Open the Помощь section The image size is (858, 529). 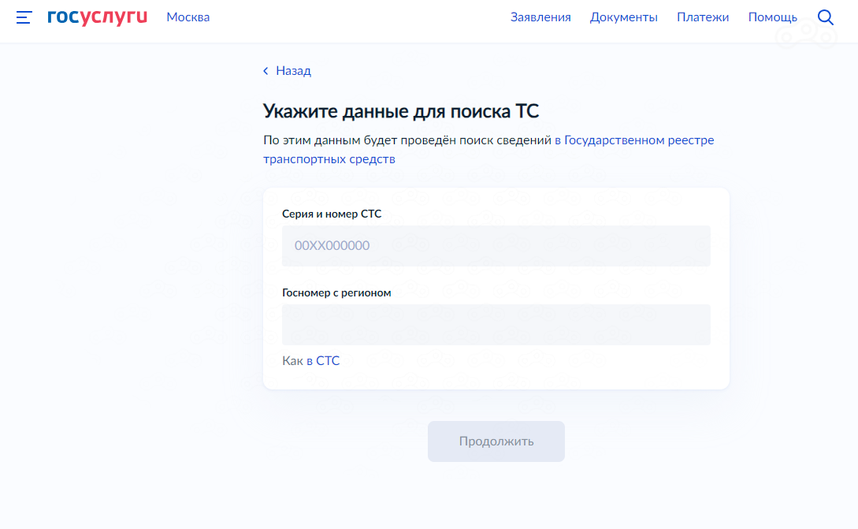(x=773, y=17)
